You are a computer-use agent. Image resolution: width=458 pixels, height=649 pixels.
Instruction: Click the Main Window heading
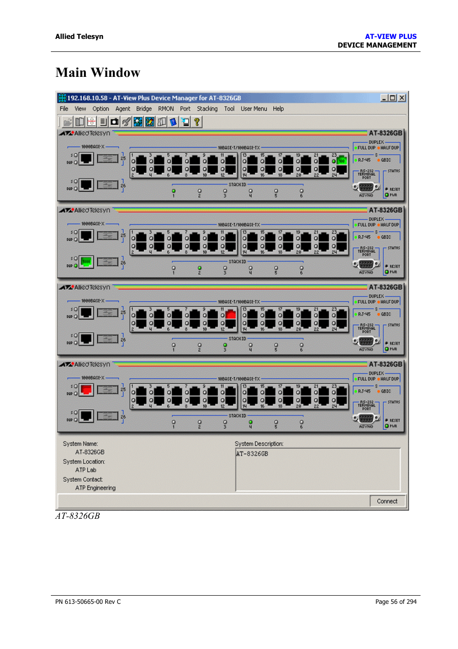(x=98, y=73)
